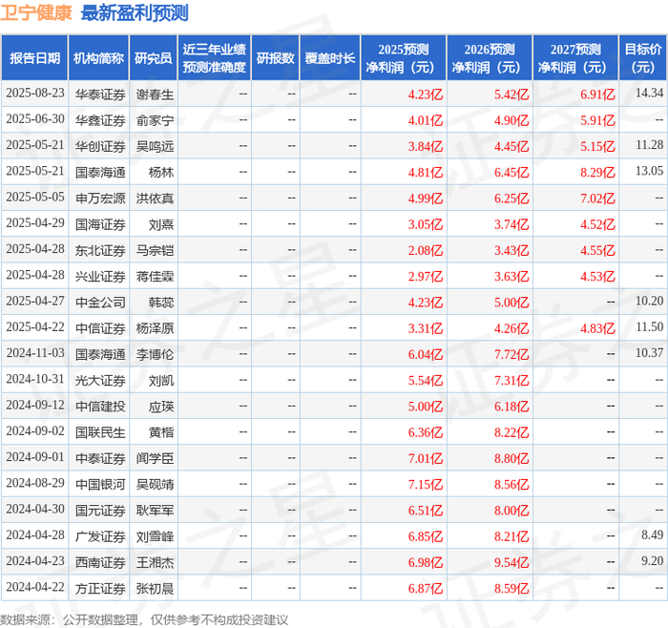Image resolution: width=668 pixels, height=628 pixels.
Task: Click the 覆盖时长 column header
Action: pos(330,58)
